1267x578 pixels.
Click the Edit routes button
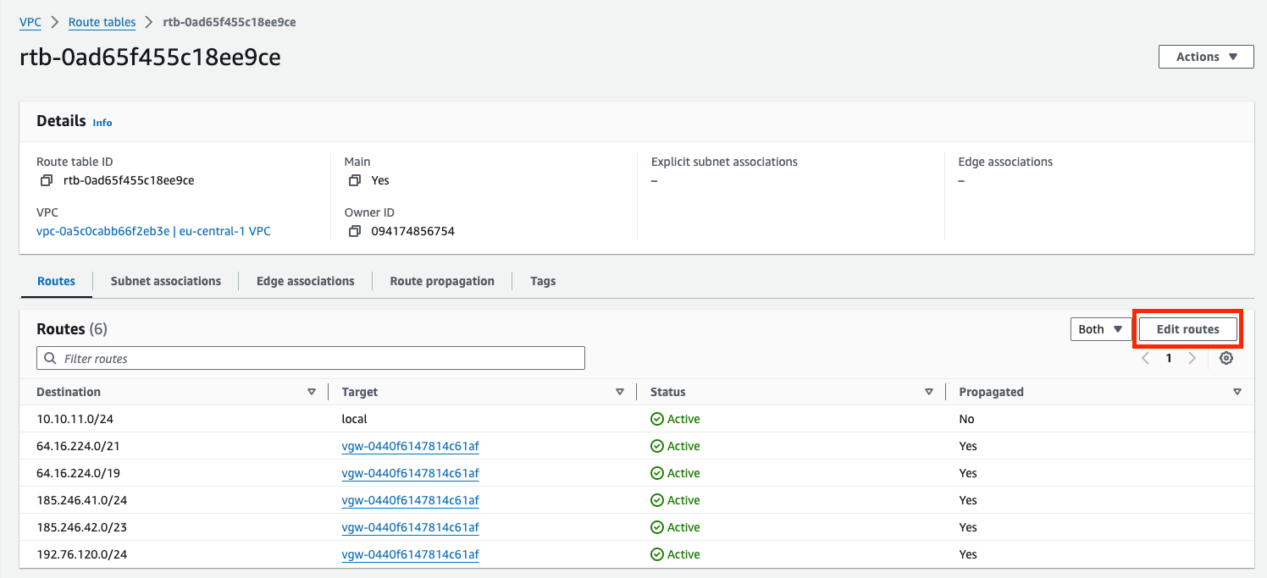tap(1187, 328)
